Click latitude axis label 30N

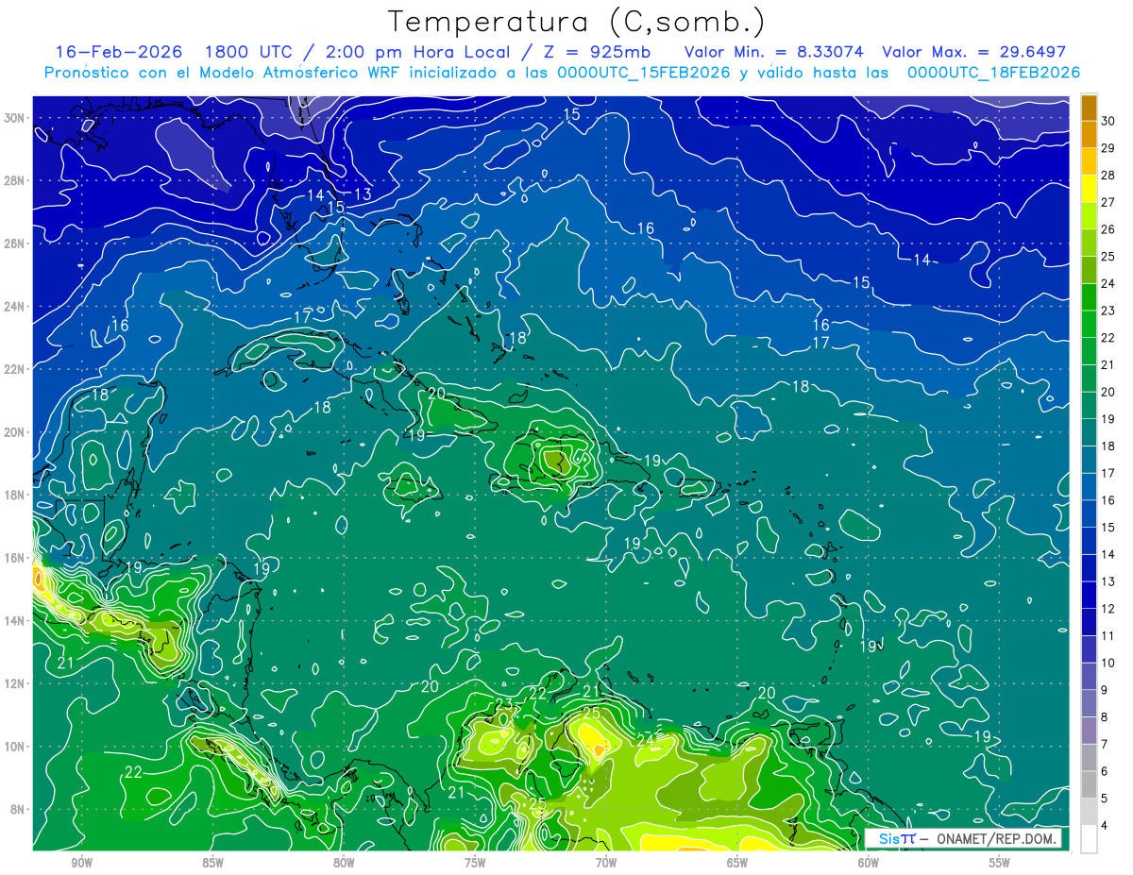15,118
